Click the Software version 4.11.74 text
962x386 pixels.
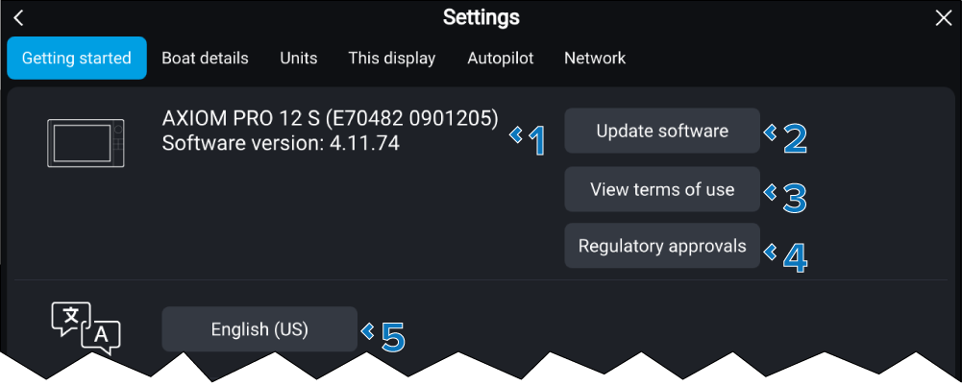[281, 144]
